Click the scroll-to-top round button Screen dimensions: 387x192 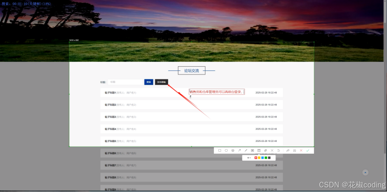point(365,172)
